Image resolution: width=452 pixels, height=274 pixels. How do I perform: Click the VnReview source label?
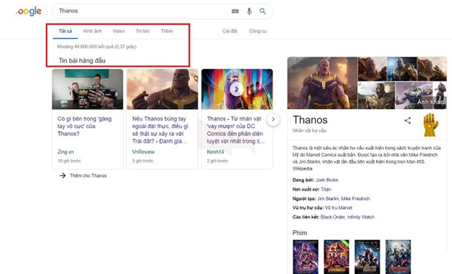[143, 152]
